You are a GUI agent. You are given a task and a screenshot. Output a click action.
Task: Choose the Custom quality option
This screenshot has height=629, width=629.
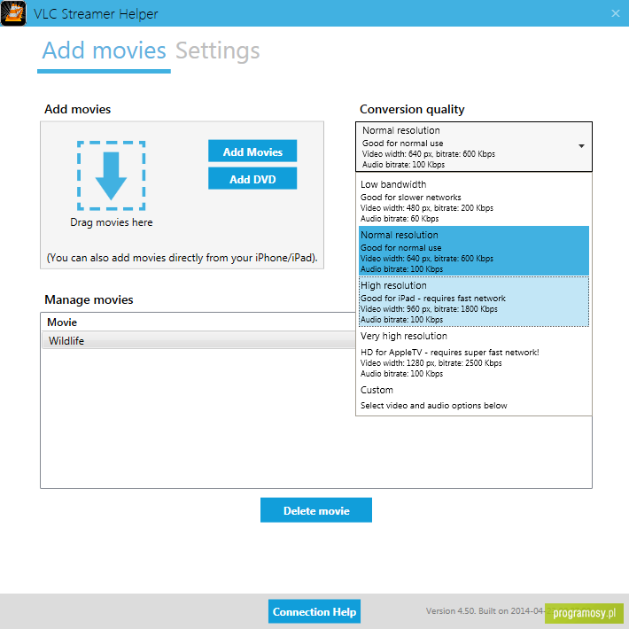(473, 397)
